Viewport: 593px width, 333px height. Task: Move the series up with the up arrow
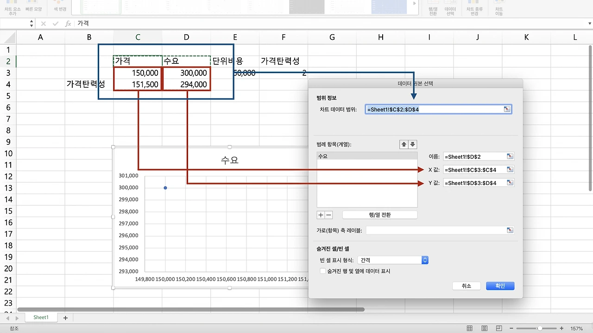click(x=404, y=144)
